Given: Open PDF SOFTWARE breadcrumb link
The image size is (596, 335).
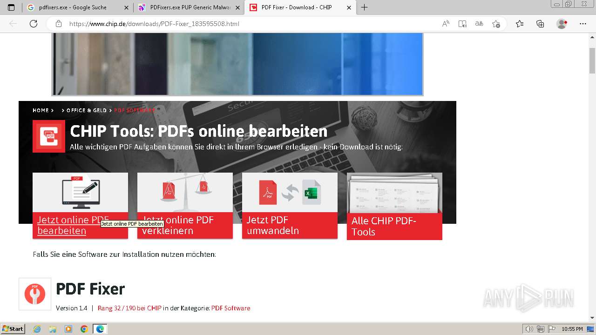Looking at the screenshot, I should point(135,110).
